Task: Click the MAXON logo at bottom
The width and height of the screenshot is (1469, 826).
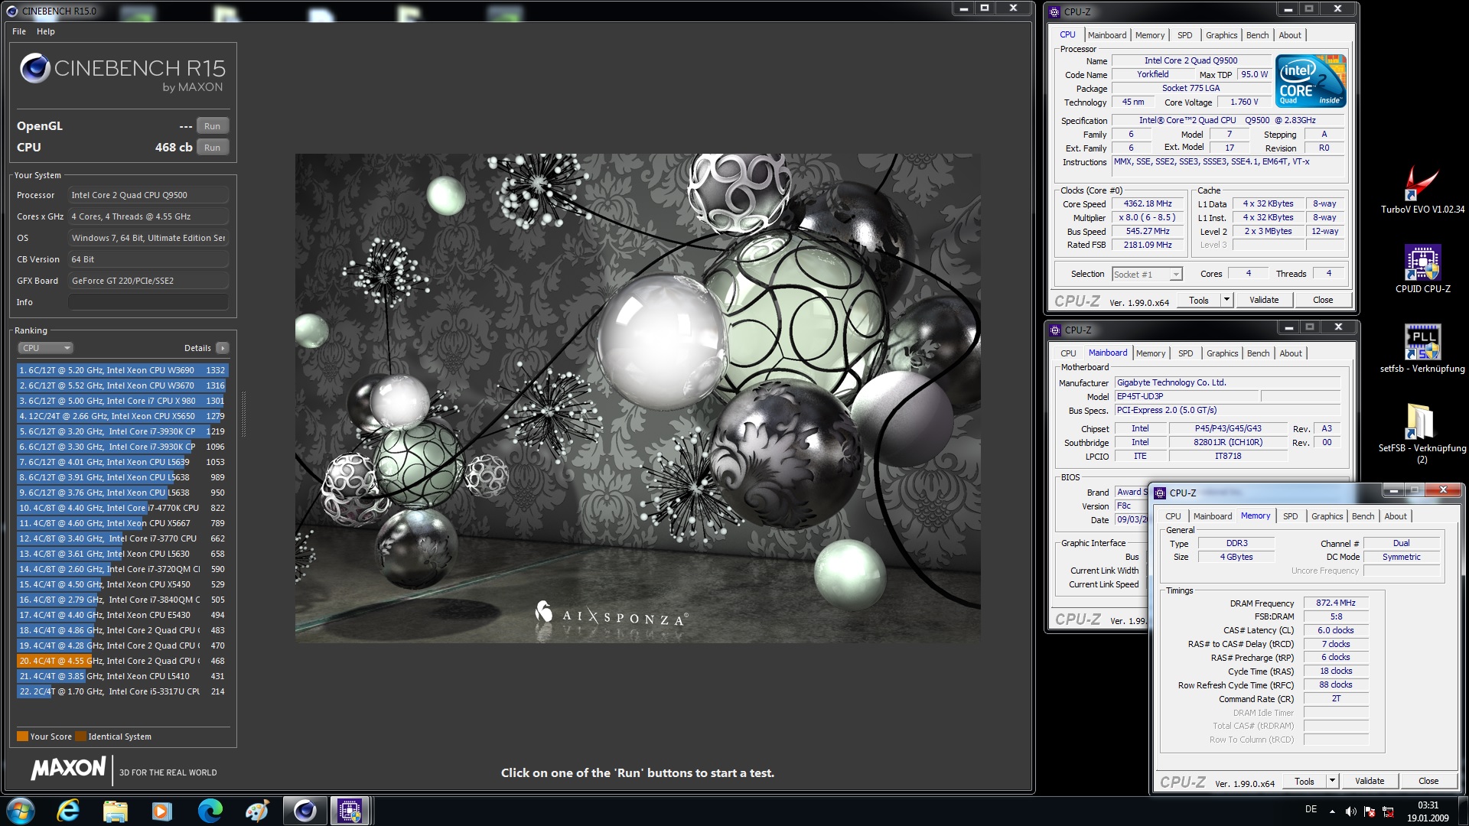Action: coord(68,769)
